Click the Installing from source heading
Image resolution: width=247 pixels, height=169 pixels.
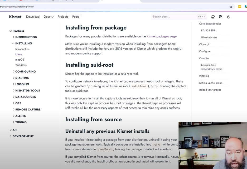point(93,119)
